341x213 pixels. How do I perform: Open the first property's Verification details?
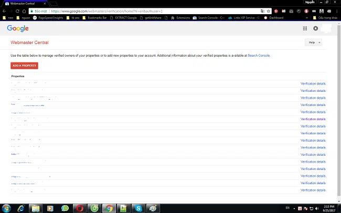[x=313, y=83]
